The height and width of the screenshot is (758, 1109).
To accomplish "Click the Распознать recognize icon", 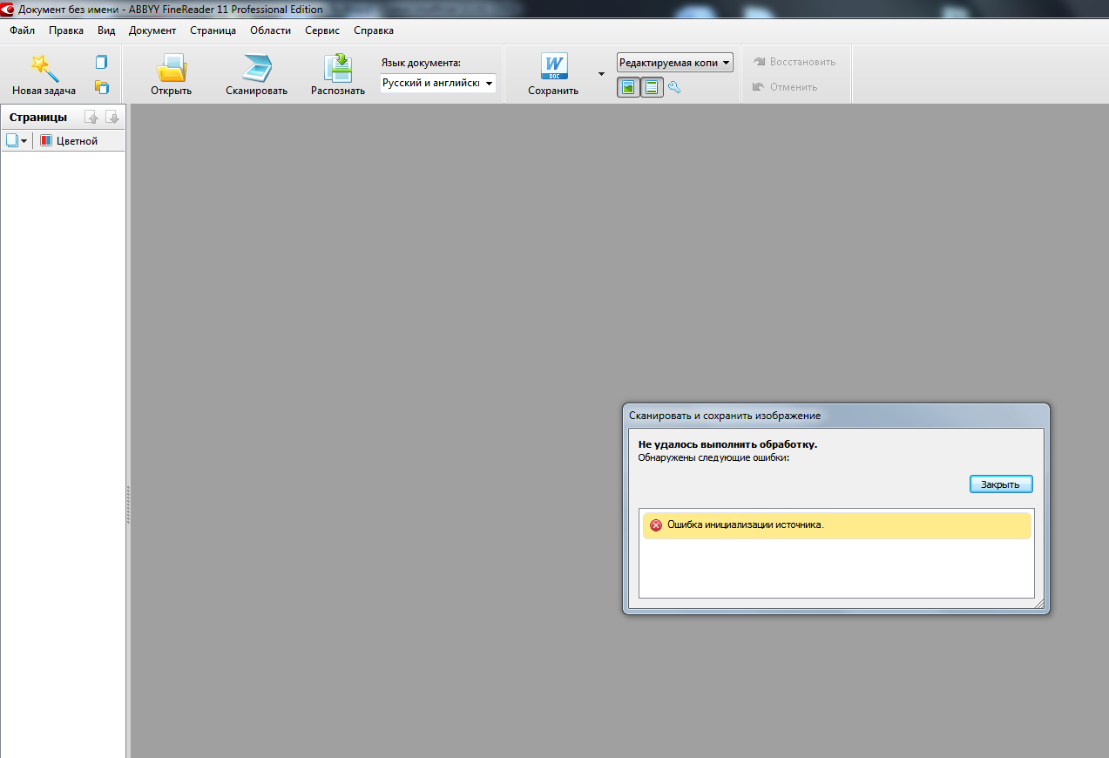I will (x=337, y=68).
